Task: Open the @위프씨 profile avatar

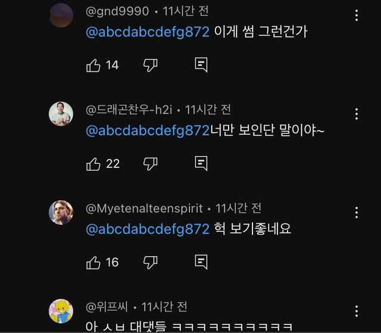Action: pyautogui.click(x=61, y=311)
